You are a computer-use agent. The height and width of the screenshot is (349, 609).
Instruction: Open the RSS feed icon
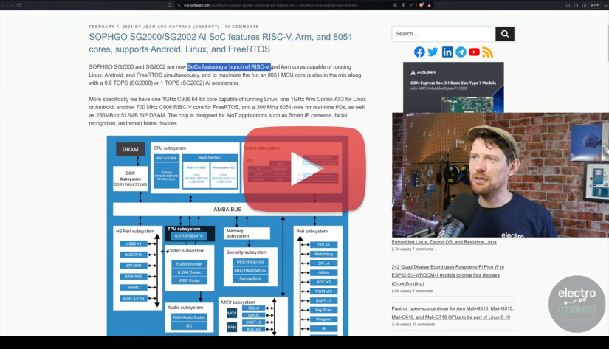pyautogui.click(x=487, y=52)
